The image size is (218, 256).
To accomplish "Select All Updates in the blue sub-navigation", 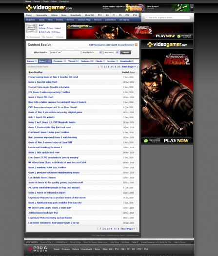I will (x=31, y=20).
